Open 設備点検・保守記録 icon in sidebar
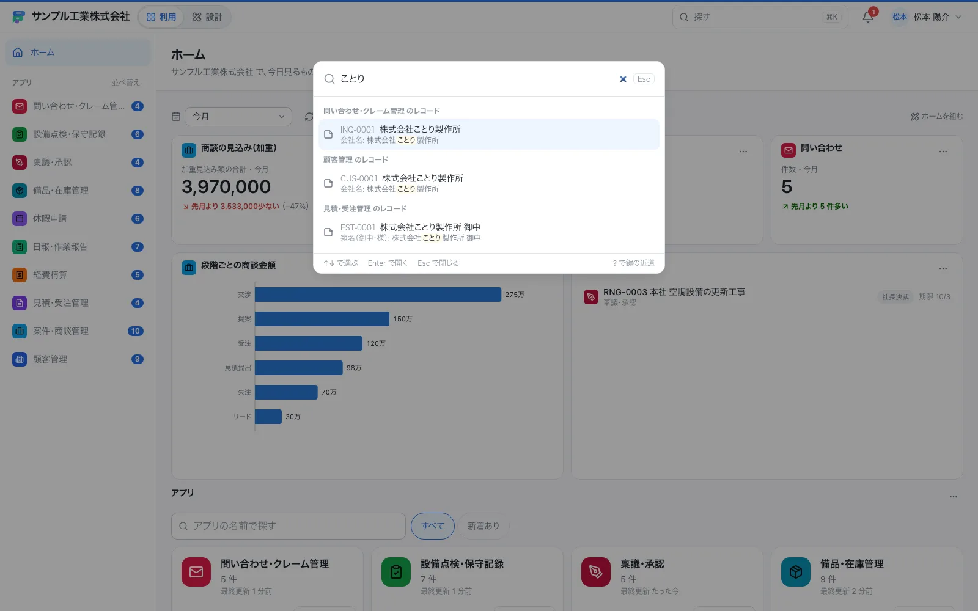The image size is (978, 611). click(x=20, y=134)
